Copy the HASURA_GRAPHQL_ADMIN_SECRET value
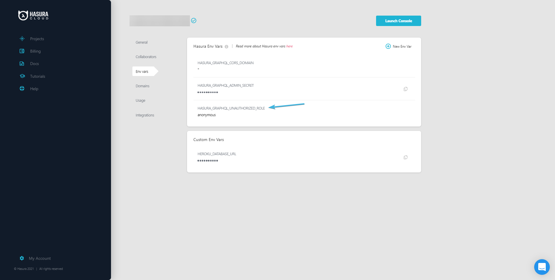 coord(406,89)
